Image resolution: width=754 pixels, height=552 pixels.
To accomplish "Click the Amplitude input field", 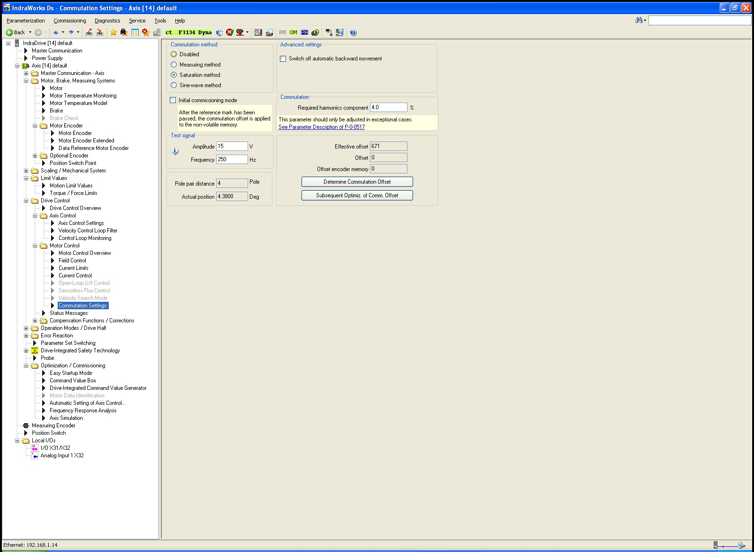I will tap(232, 147).
